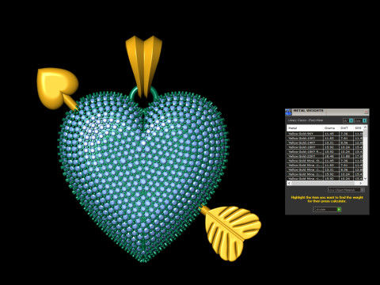This screenshot has width=380, height=285.
Task: Click the horizontal scrollbar left arrow
Action: pyautogui.click(x=289, y=183)
